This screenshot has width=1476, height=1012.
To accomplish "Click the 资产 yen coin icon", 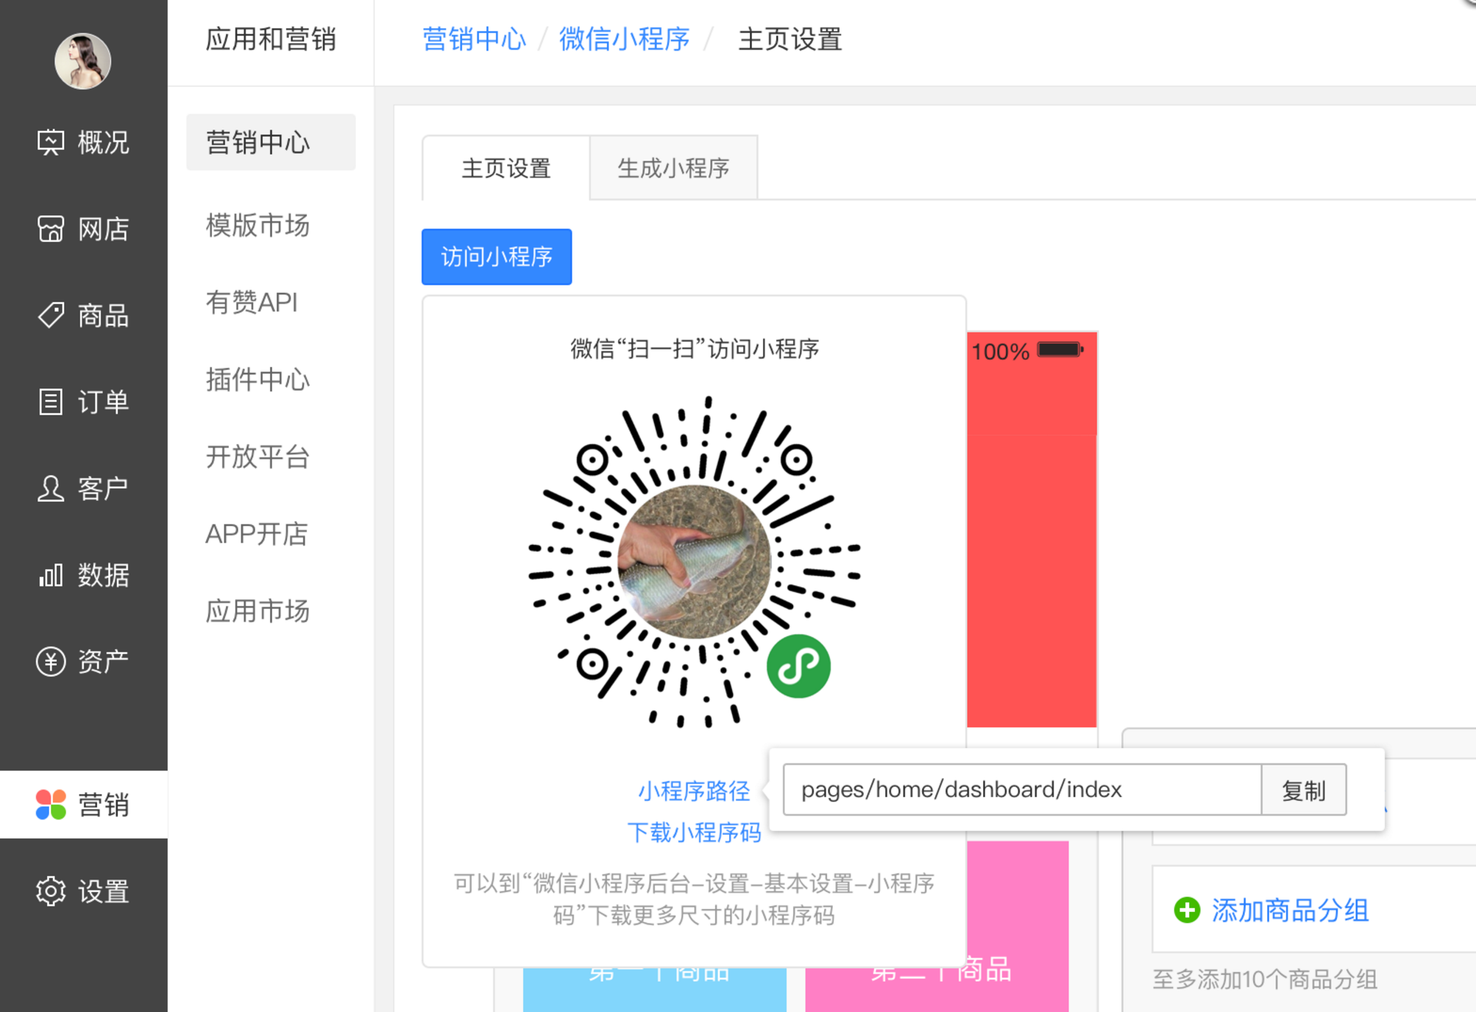I will tap(51, 661).
